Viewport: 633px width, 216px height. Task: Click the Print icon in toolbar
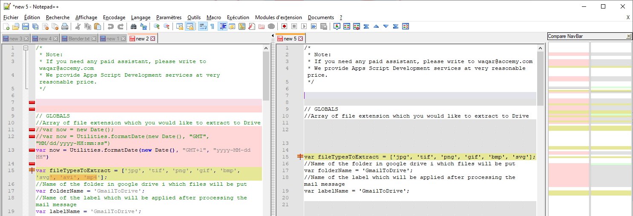pyautogui.click(x=65, y=26)
